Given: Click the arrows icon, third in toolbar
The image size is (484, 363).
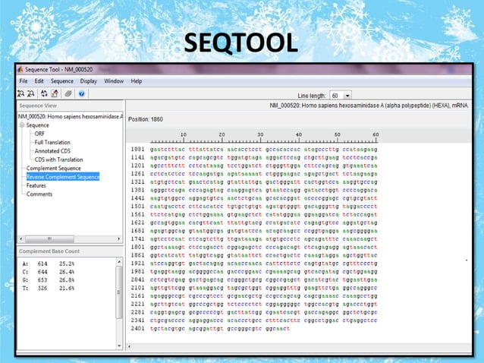Looking at the screenshot, I should coord(44,93).
